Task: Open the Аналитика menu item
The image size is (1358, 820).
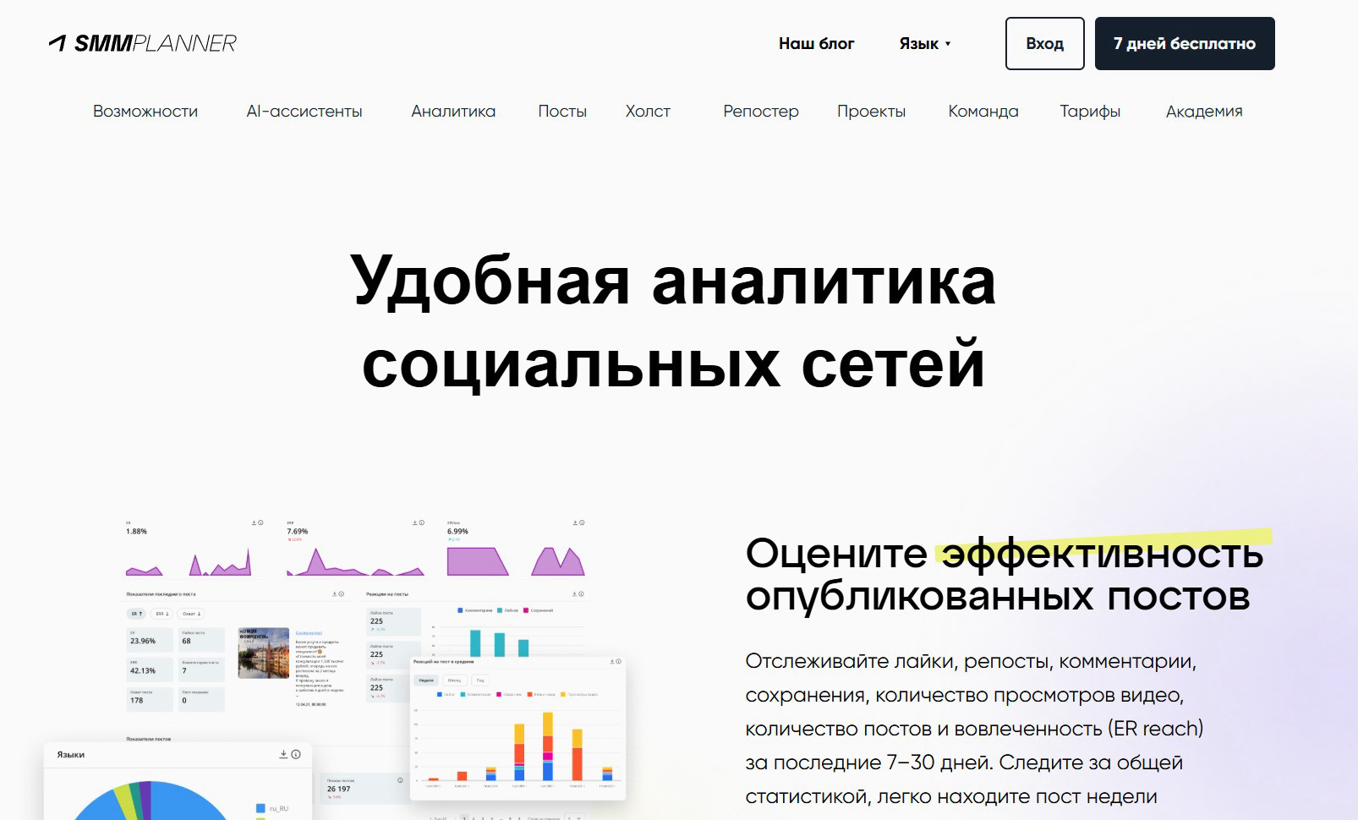Action: (452, 111)
